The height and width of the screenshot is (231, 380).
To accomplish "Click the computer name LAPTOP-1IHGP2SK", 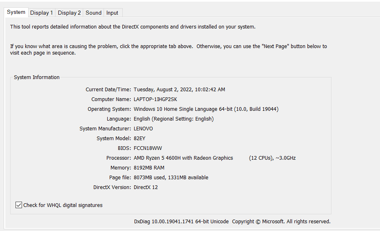I will pyautogui.click(x=155, y=99).
